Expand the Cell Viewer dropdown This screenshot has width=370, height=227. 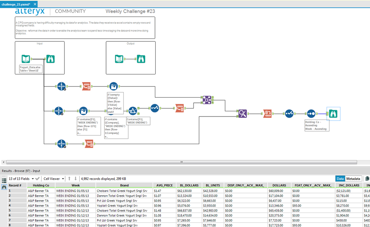pyautogui.click(x=63, y=179)
